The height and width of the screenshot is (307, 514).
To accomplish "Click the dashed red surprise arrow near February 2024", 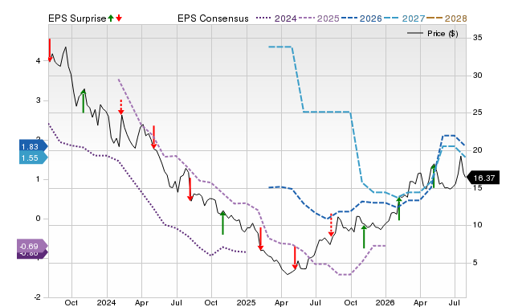I will pos(121,107).
